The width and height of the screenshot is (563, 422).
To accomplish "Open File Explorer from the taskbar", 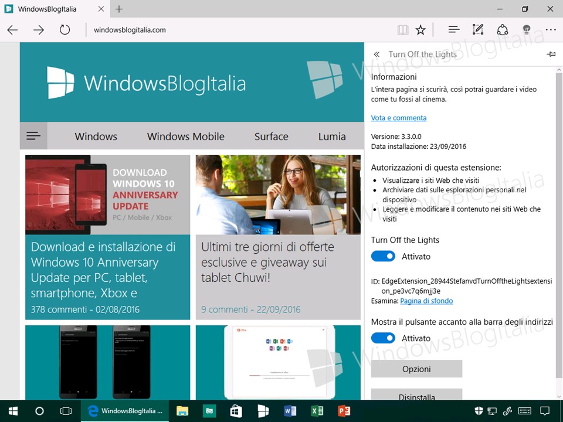I will tap(182, 411).
